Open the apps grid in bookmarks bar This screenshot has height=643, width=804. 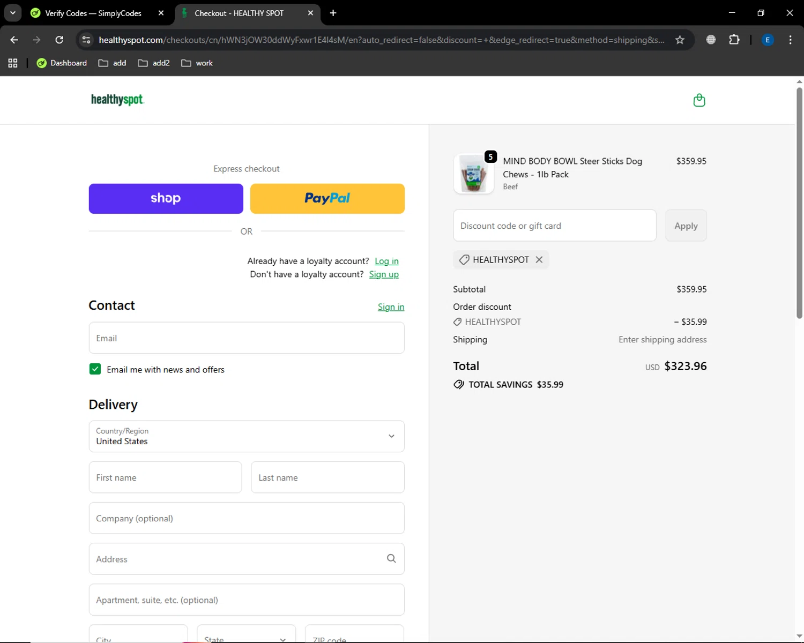13,63
